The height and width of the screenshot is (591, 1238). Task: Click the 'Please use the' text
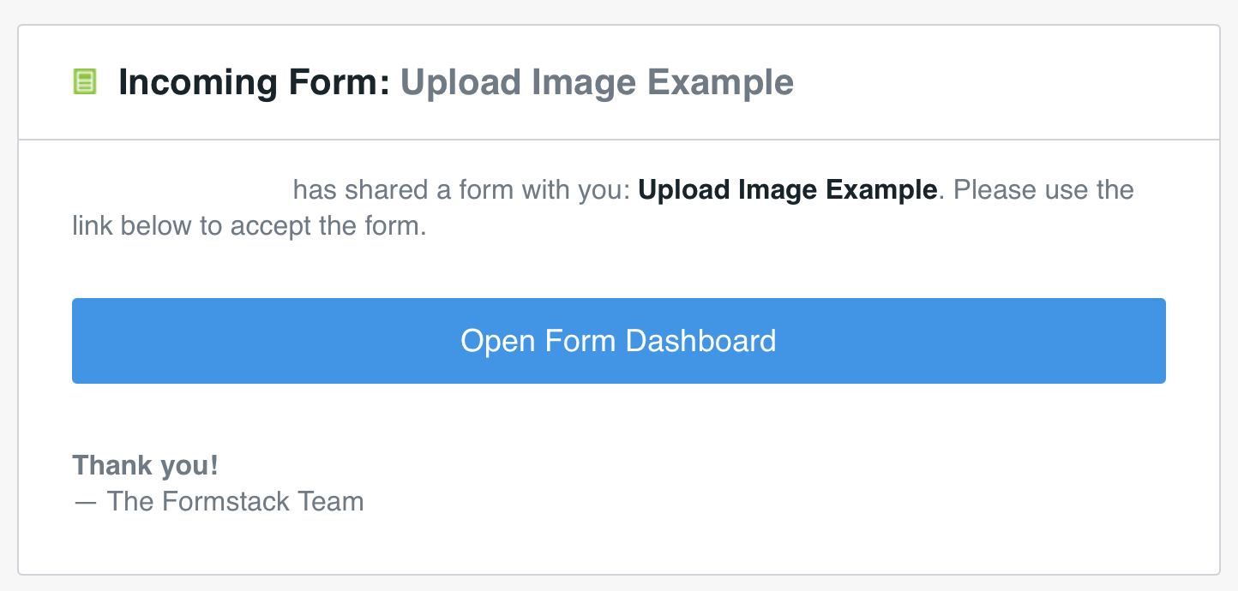1043,189
